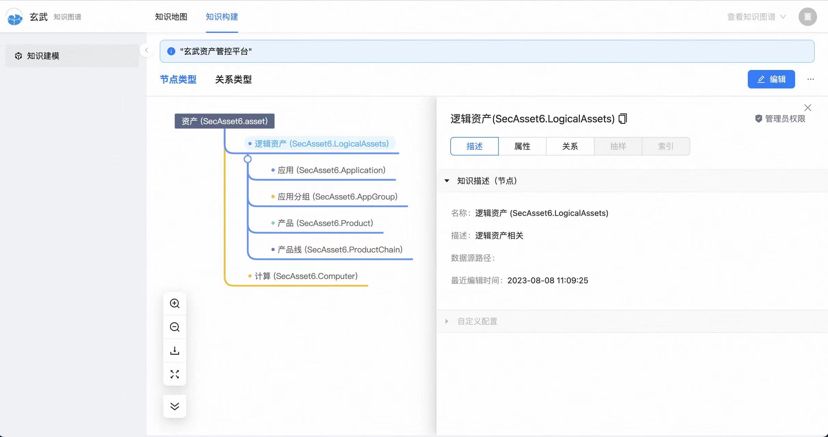Screen dimensions: 828x437
Task: Select the 产品线 (SecAsset6.ProductChain) node
Action: pos(337,250)
